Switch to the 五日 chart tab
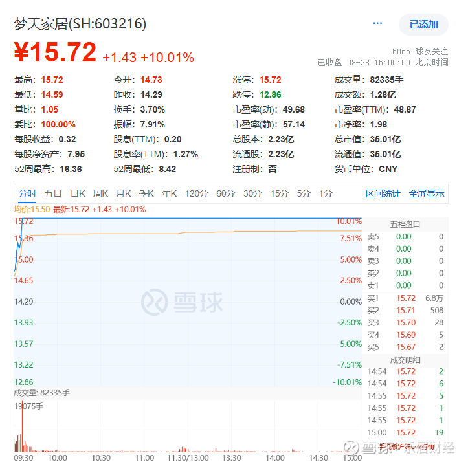The height and width of the screenshot is (462, 468). [53, 193]
